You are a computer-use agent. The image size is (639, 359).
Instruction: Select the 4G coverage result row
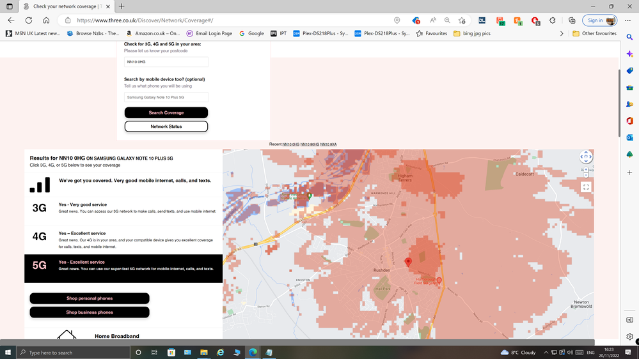(x=123, y=240)
